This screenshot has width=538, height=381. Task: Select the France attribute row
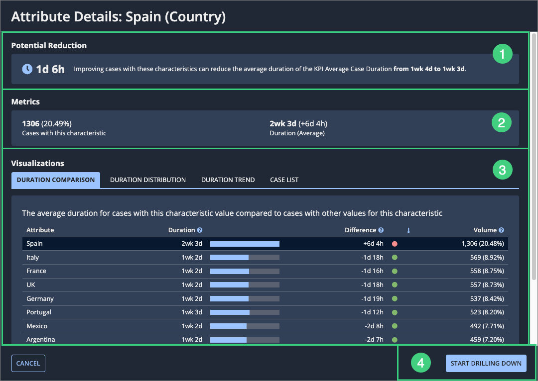265,271
